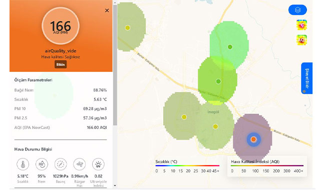Image resolution: width=321 pixels, height=190 pixels.
Task: Select the yellow sensor marker at top left
Action: [128, 28]
